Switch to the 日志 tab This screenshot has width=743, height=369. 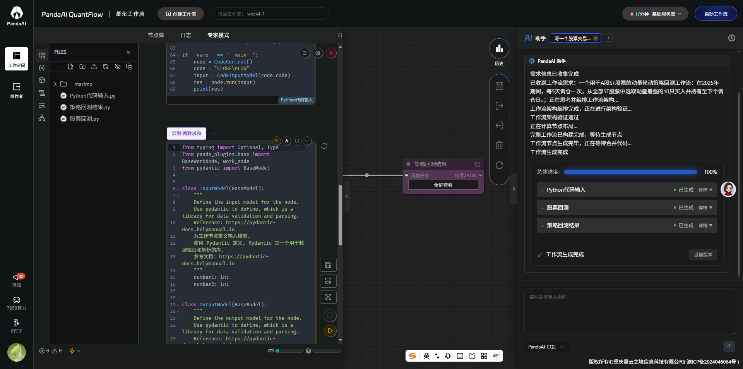[x=186, y=35]
